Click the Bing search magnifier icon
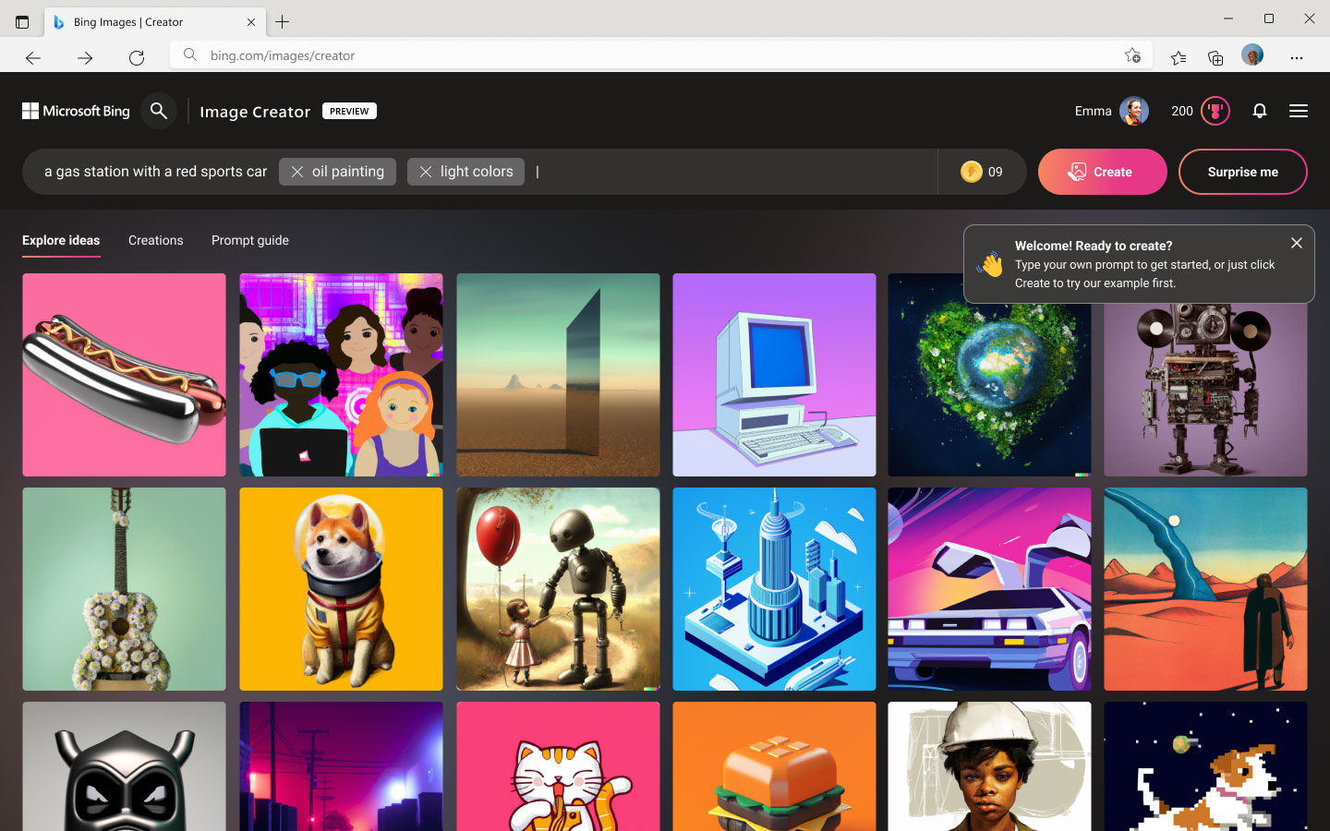This screenshot has width=1330, height=831. tap(159, 111)
